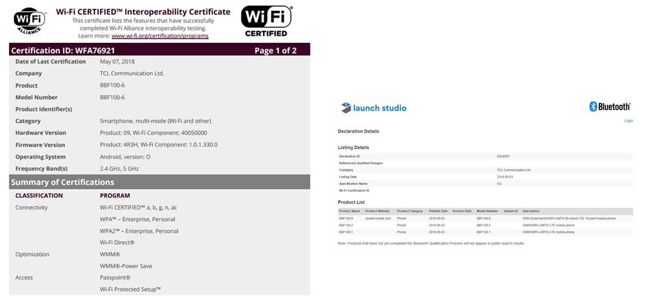Select 'Wi-Fi CERTIFIED™ a, b, g, n, ac'
This screenshot has height=303, width=656.
(138, 207)
